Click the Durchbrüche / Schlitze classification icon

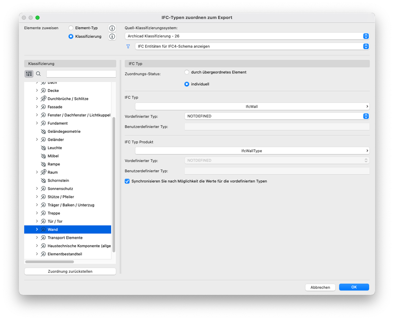[x=43, y=99]
